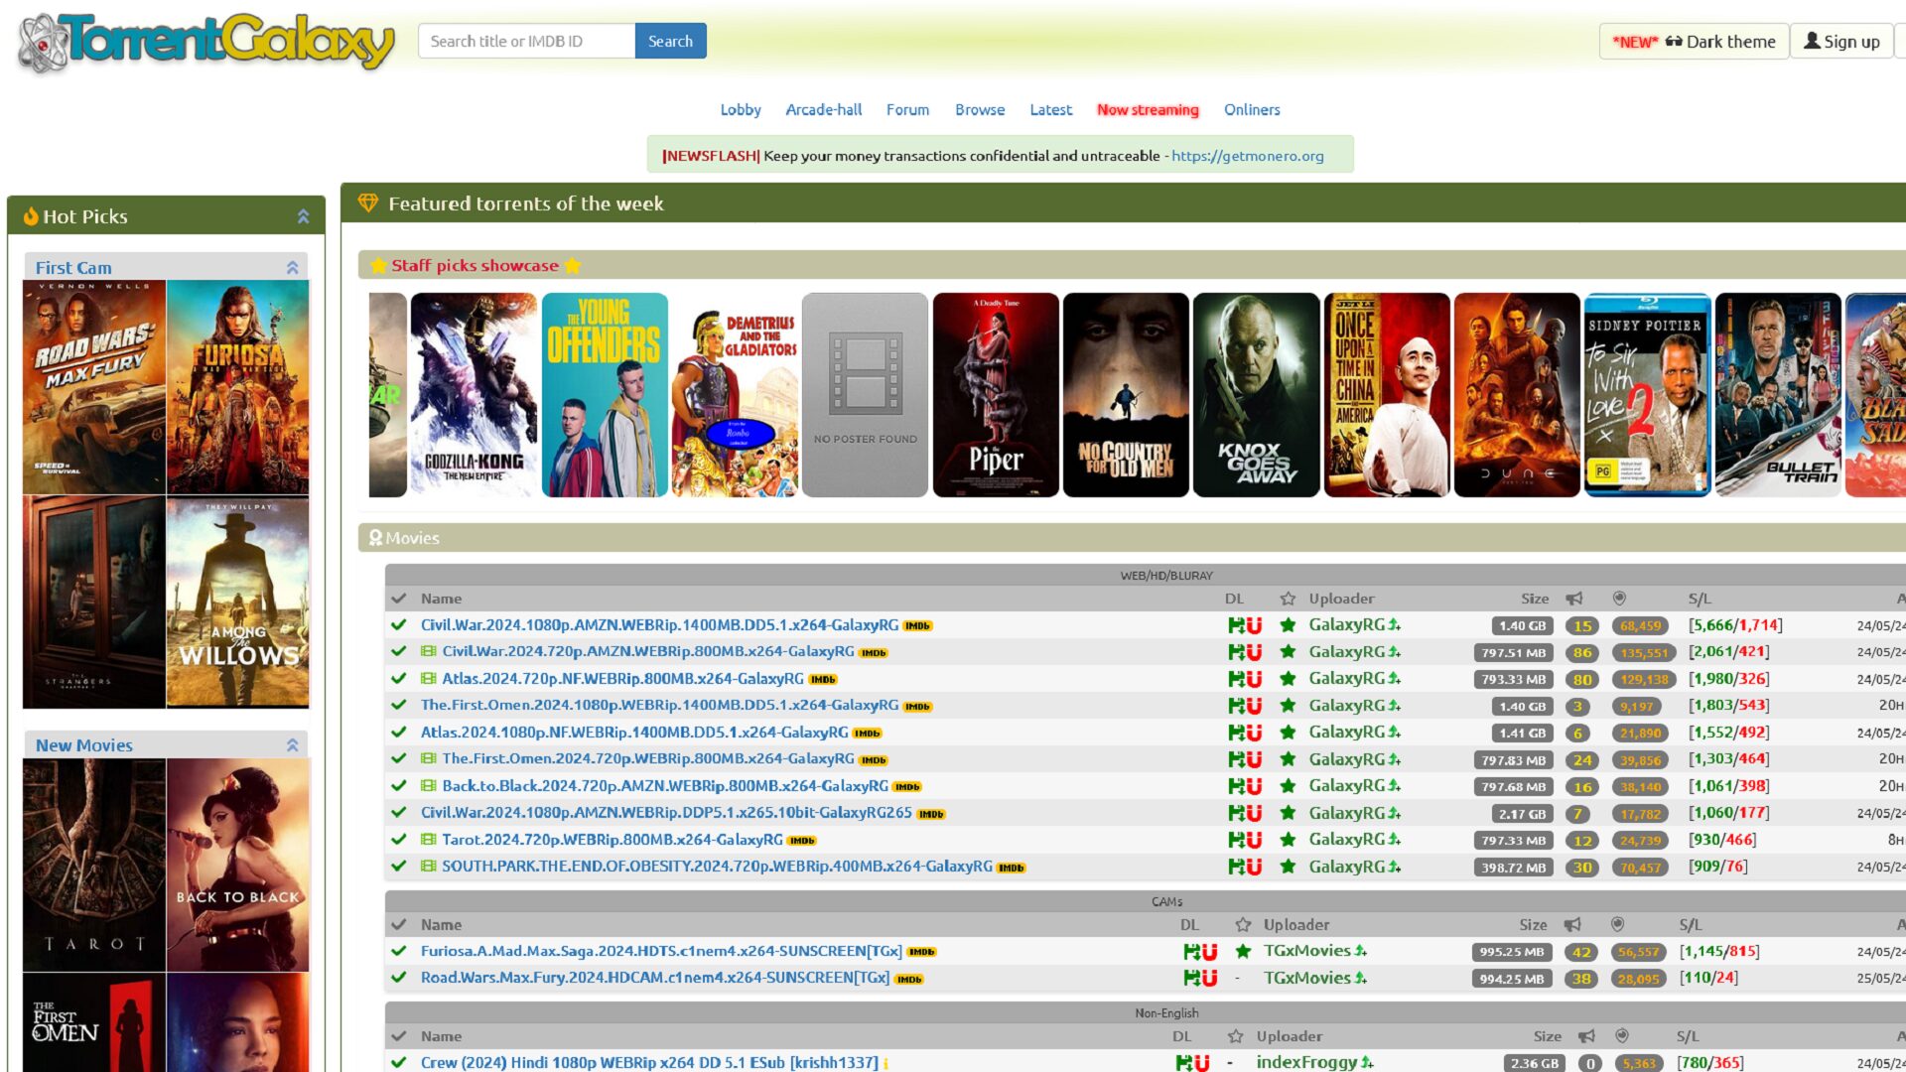Click the Search title or IMDB ID field
The width and height of the screenshot is (1906, 1072).
click(x=526, y=42)
